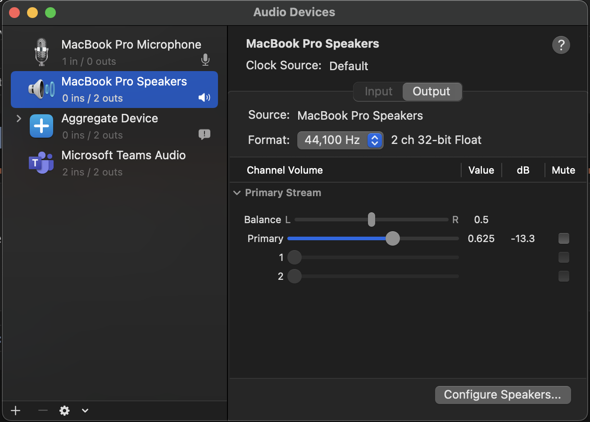Click the Balance value 0.5
The image size is (590, 422).
coord(481,220)
